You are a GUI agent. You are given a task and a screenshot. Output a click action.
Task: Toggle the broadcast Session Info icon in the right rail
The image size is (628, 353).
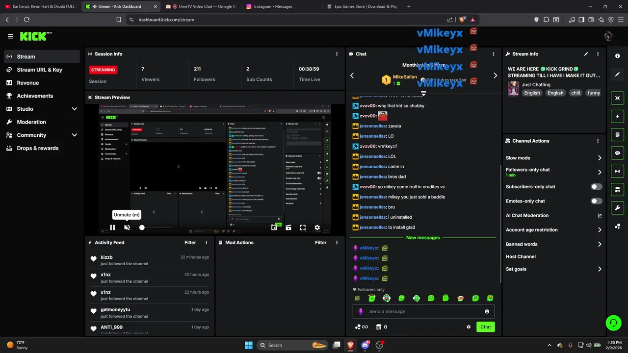point(618,171)
